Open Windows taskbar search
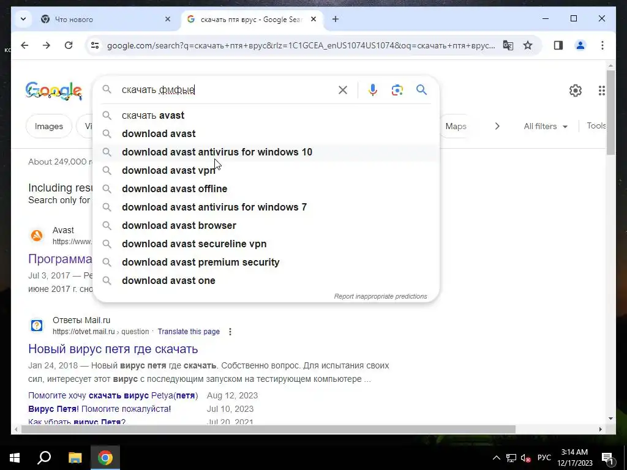The width and height of the screenshot is (627, 470). [x=44, y=458]
